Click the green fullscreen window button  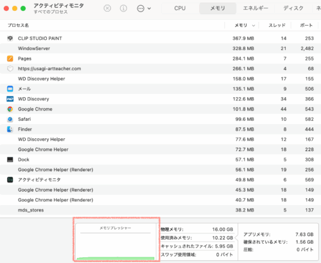[23, 8]
